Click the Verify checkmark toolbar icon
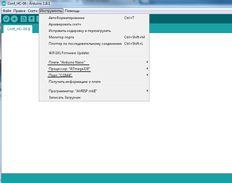This screenshot has width=232, height=183. tap(6, 19)
